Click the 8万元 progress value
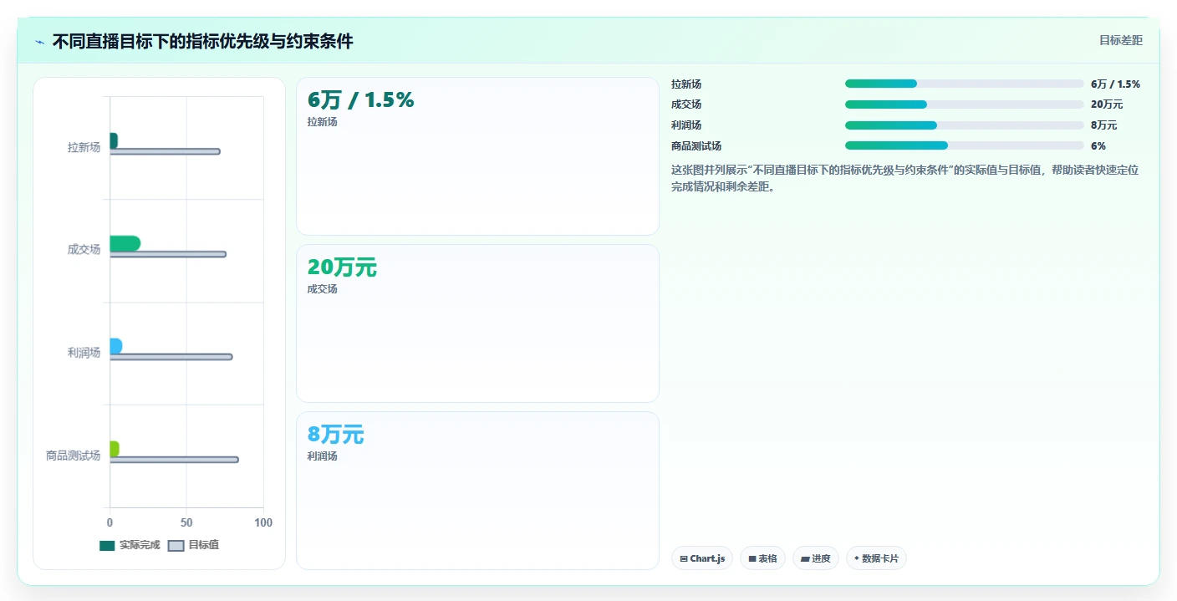 point(1103,125)
